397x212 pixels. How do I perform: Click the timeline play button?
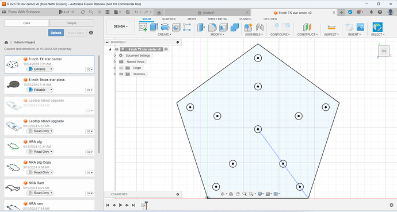click(x=120, y=205)
